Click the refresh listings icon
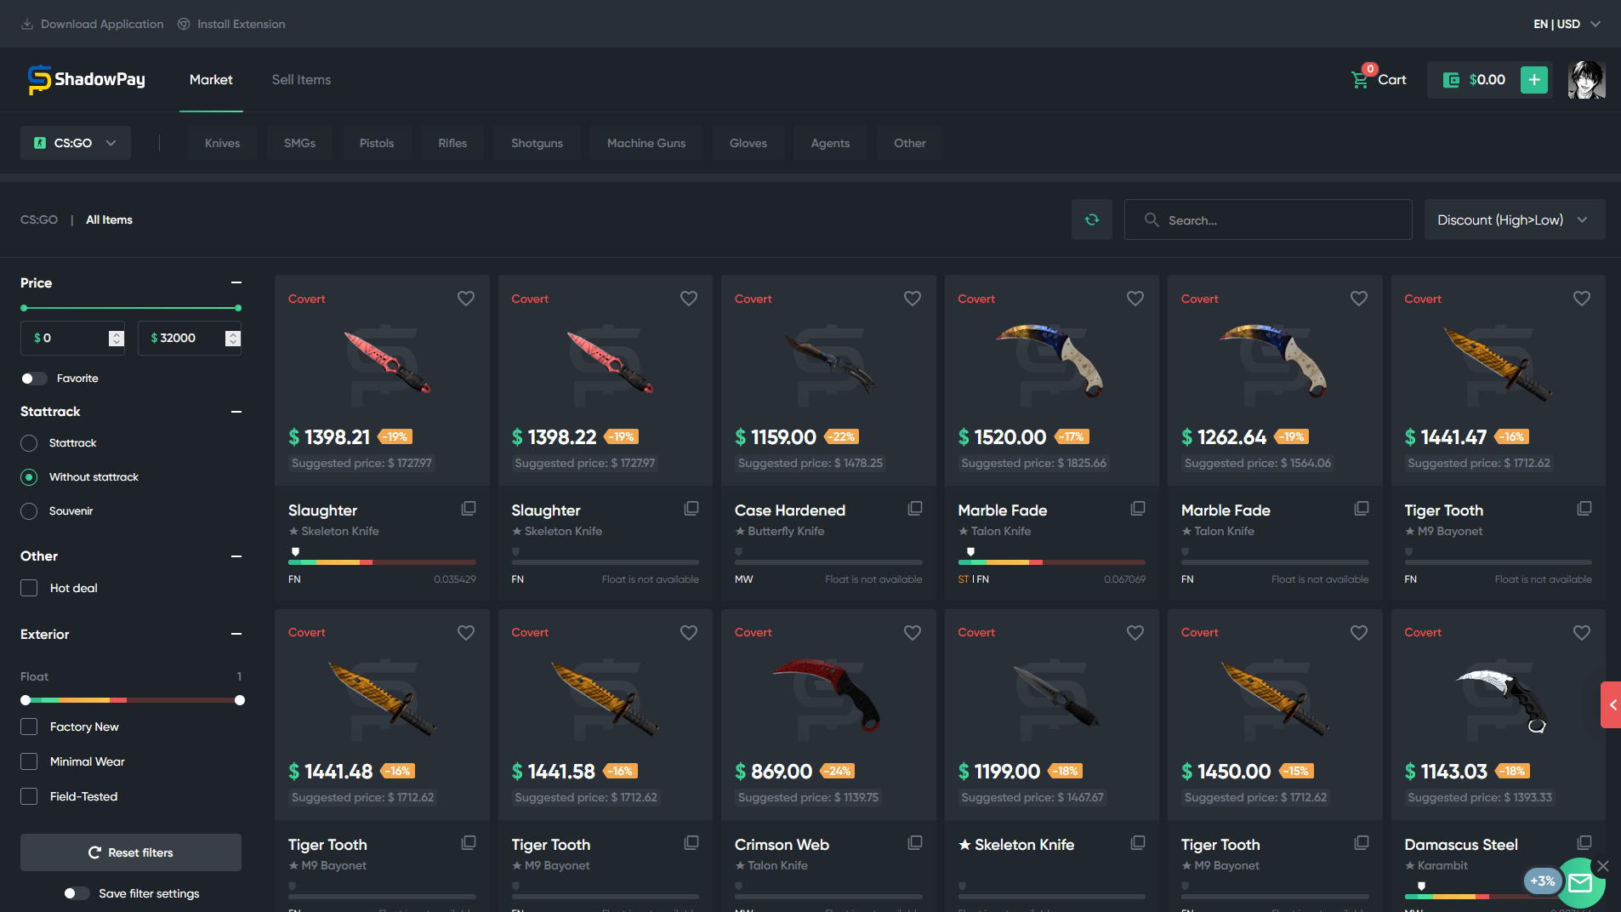This screenshot has height=912, width=1621. (1092, 219)
